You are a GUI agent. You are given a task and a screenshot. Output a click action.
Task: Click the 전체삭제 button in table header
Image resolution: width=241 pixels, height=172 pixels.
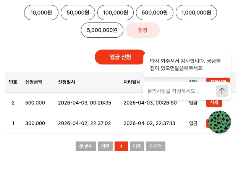click(x=218, y=80)
